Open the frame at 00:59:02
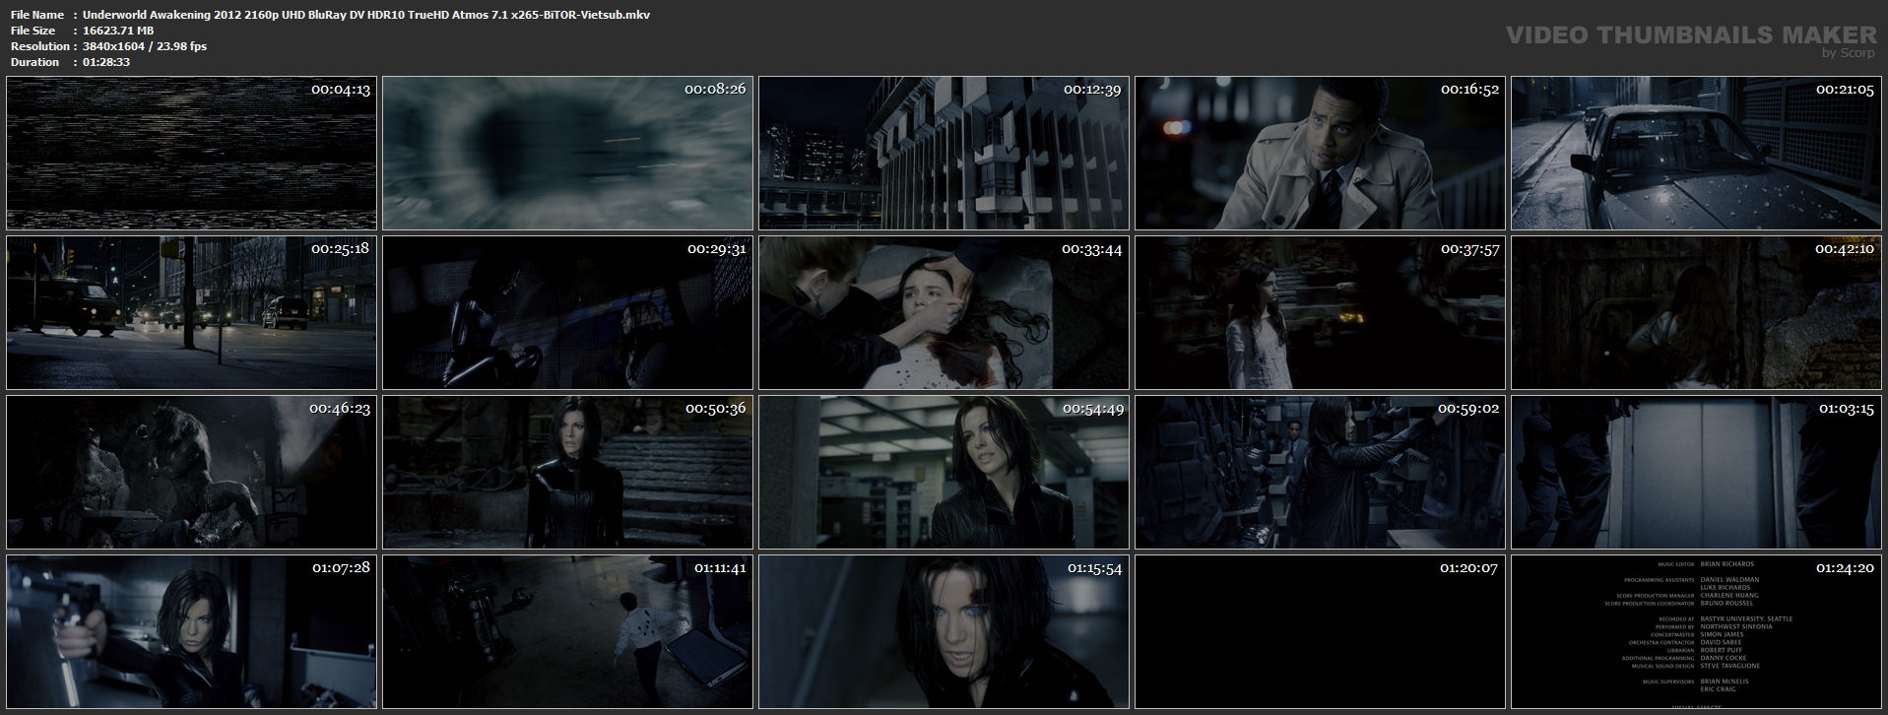 coord(1320,473)
